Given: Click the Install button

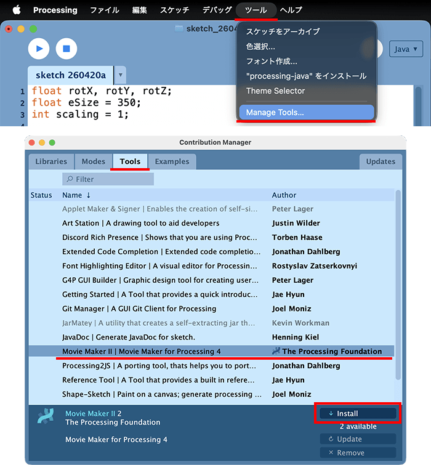Looking at the screenshot, I should click(x=358, y=413).
